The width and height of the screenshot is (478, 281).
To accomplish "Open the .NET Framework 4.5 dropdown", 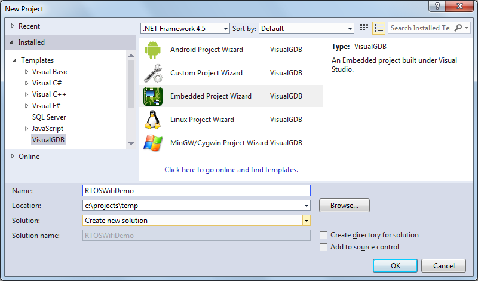I will 226,29.
